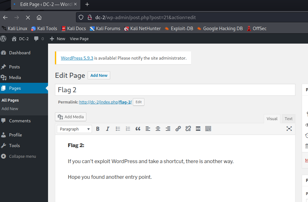Open the Kali Linux bookmark
Screen dimensions: 308x202
click(x=14, y=29)
